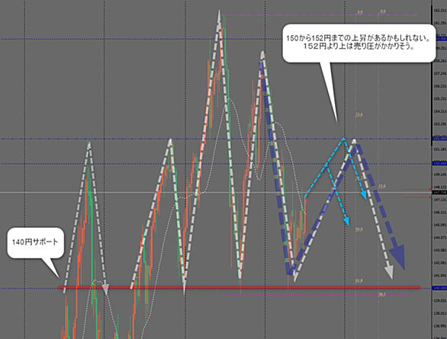Click the 155.231 price axis label
This screenshot has height=339, width=447.
point(439,99)
